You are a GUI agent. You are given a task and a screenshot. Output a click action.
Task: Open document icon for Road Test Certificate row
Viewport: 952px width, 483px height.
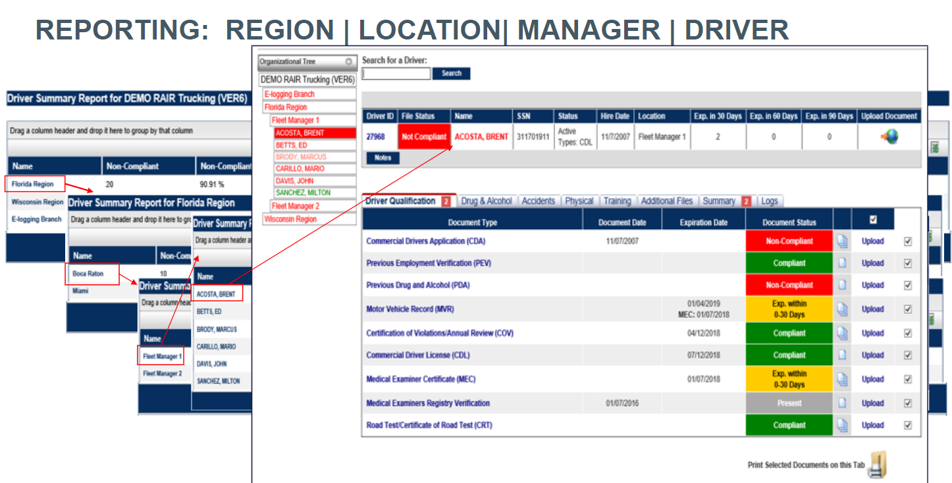point(842,425)
